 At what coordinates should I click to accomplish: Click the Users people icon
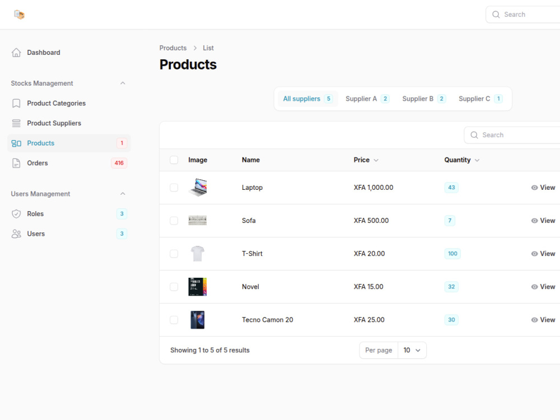(16, 234)
